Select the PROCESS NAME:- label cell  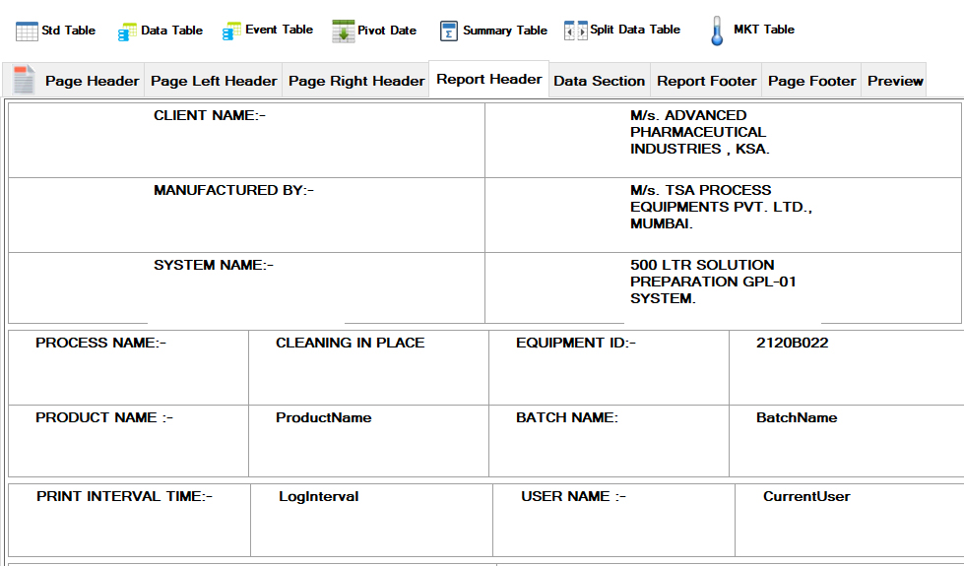pyautogui.click(x=128, y=367)
